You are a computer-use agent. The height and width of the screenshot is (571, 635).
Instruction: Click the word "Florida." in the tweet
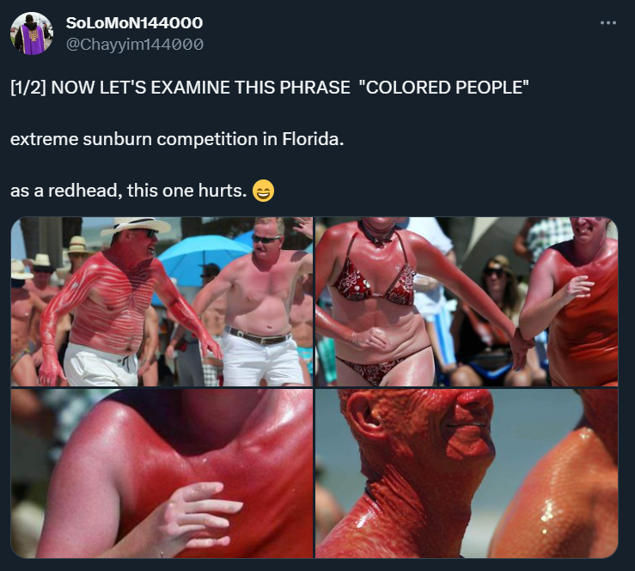click(313, 139)
